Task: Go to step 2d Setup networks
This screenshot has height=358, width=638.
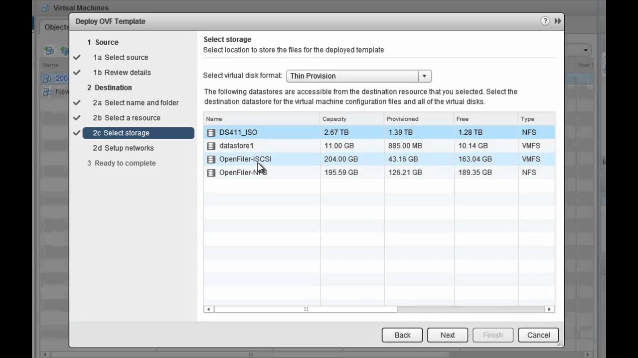Action: click(x=123, y=148)
